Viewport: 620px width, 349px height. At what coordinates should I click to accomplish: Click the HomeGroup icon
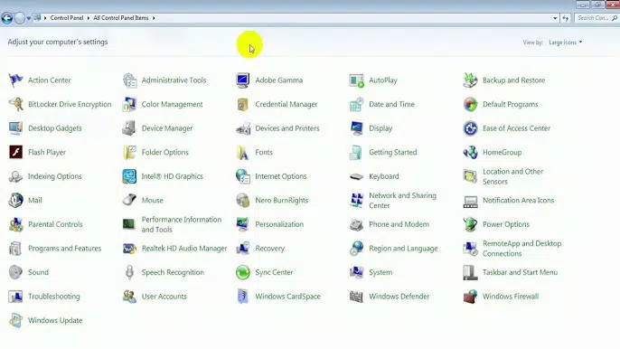tap(470, 152)
